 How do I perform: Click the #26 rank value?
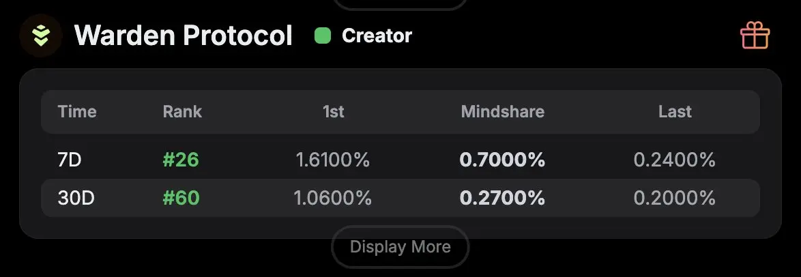[181, 160]
